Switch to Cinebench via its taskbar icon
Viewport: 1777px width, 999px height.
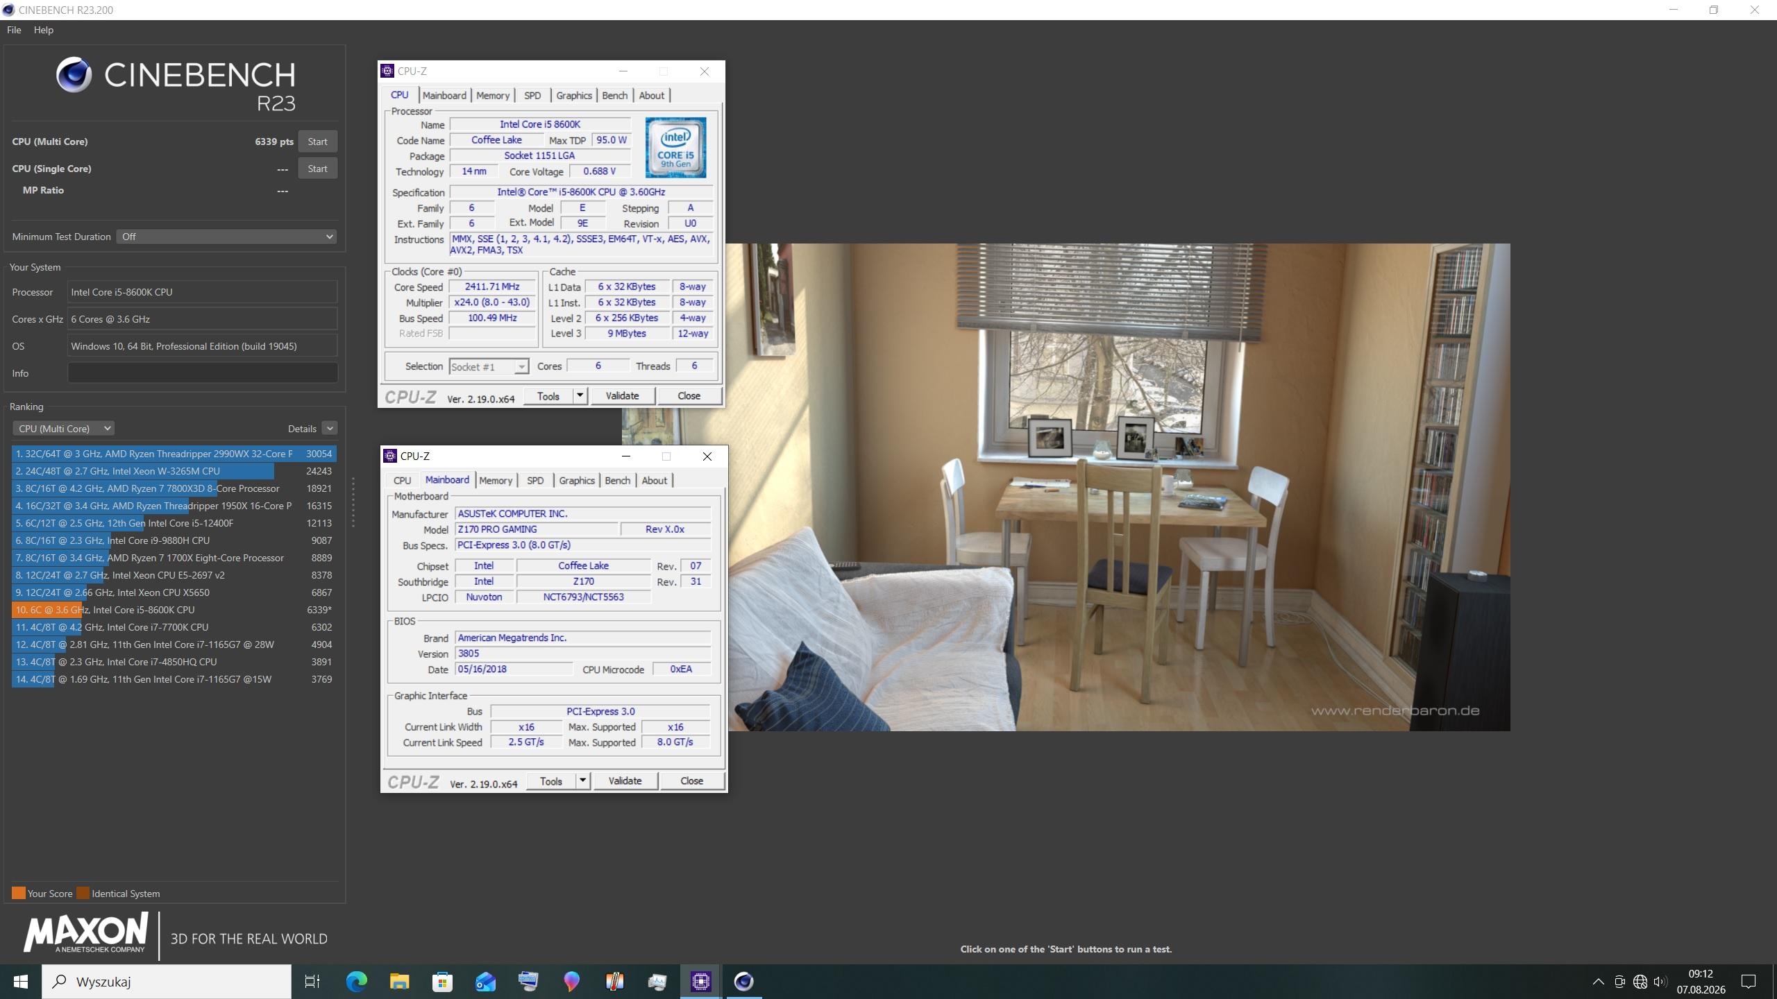tap(743, 982)
